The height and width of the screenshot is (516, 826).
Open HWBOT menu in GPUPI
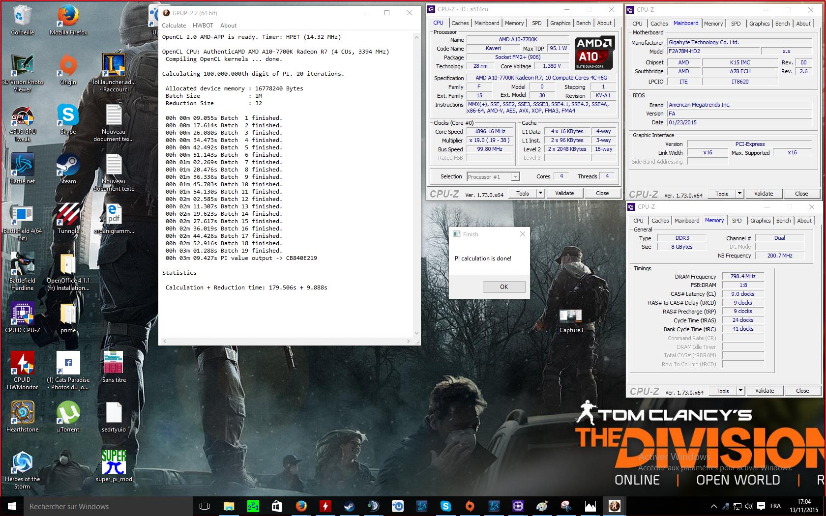point(203,26)
